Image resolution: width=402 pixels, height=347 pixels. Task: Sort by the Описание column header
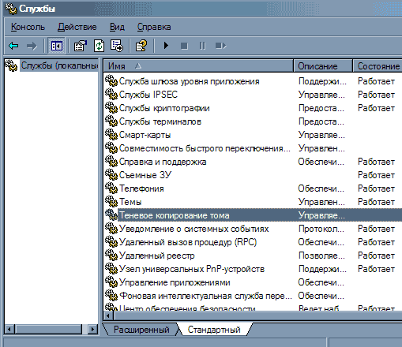(x=323, y=66)
